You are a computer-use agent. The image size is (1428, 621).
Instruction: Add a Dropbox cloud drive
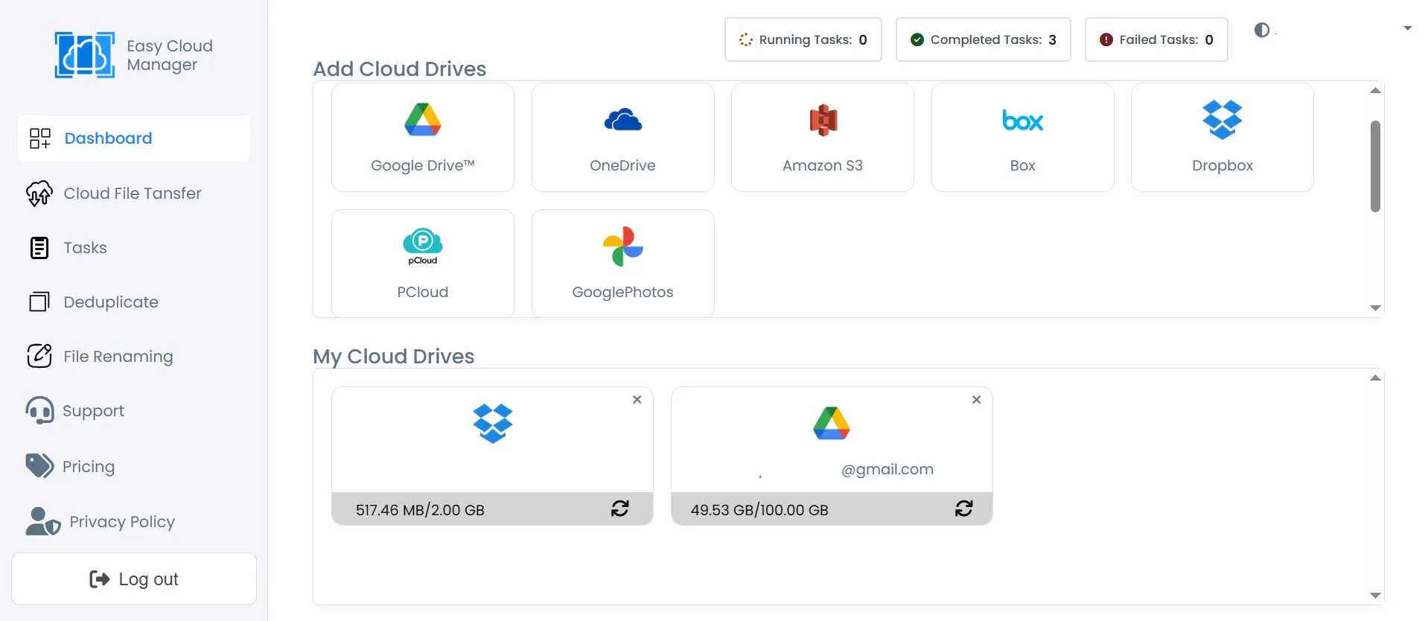[x=1223, y=137]
